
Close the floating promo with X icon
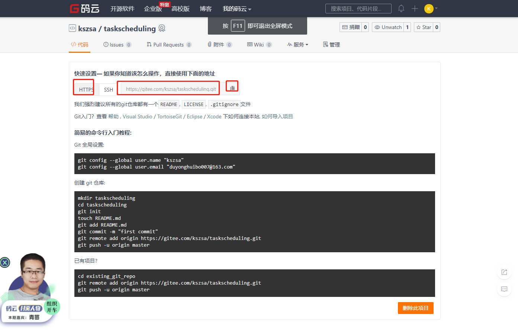[5, 263]
